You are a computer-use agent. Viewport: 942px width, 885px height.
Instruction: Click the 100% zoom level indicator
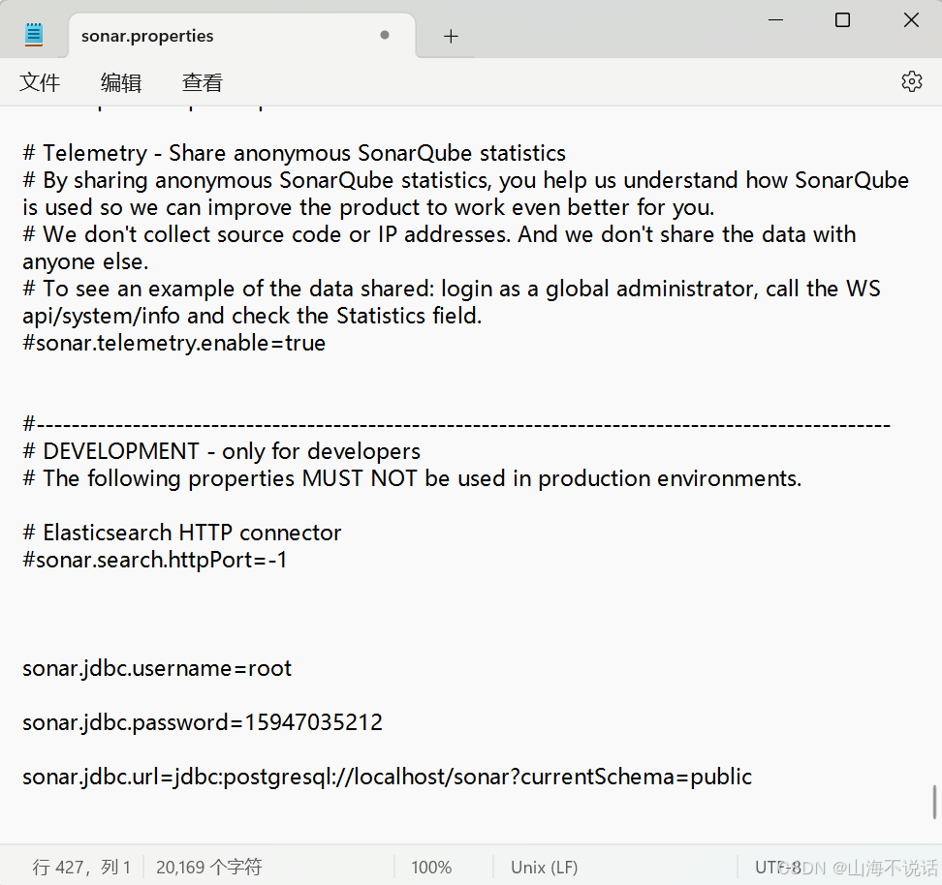coord(430,867)
